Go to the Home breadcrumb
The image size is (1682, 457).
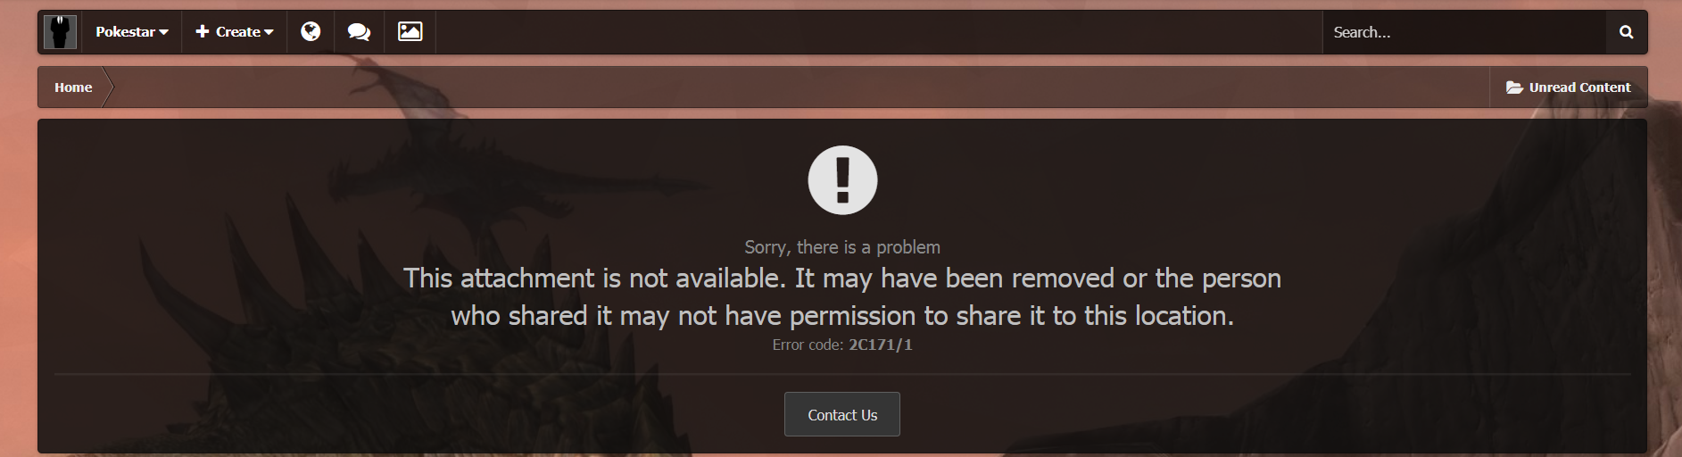(x=73, y=87)
